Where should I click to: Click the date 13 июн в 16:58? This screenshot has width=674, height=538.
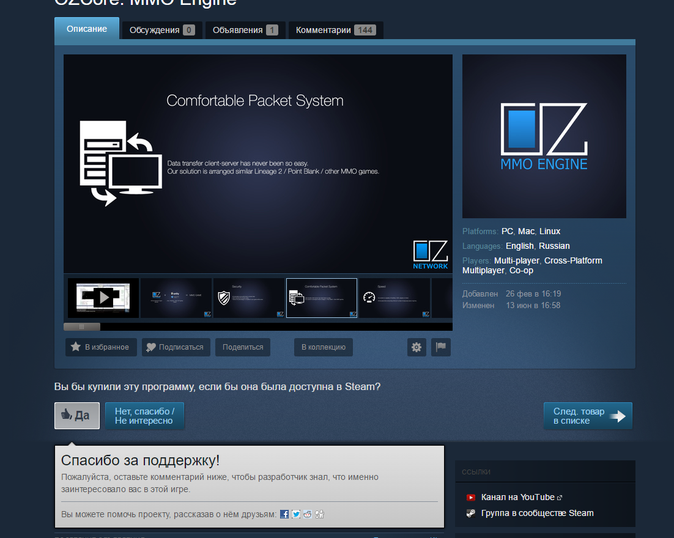tap(533, 306)
